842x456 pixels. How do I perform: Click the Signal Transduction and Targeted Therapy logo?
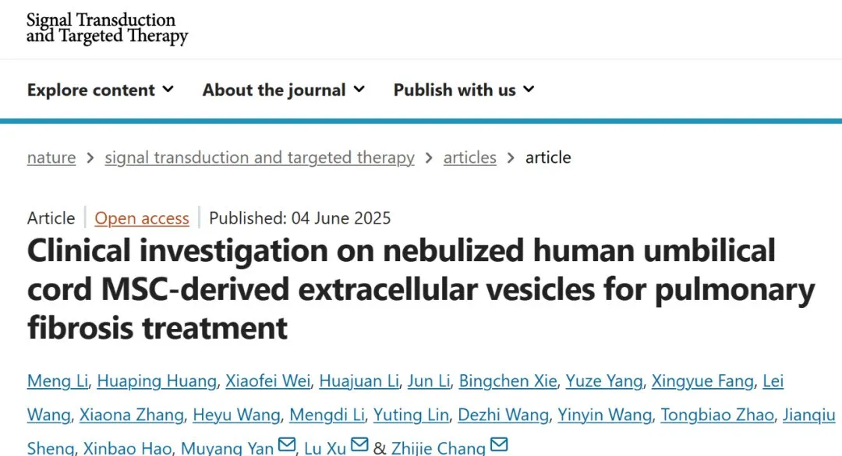pyautogui.click(x=107, y=28)
